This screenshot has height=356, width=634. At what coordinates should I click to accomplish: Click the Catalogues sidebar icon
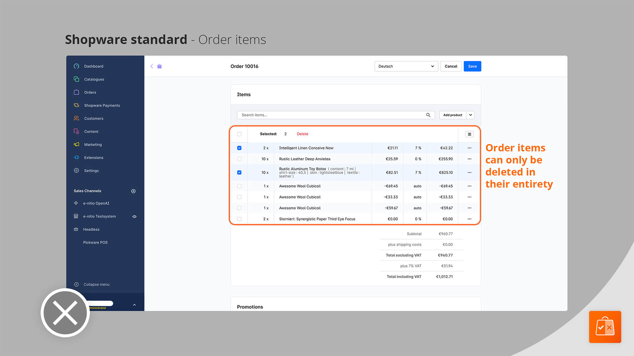coord(77,79)
